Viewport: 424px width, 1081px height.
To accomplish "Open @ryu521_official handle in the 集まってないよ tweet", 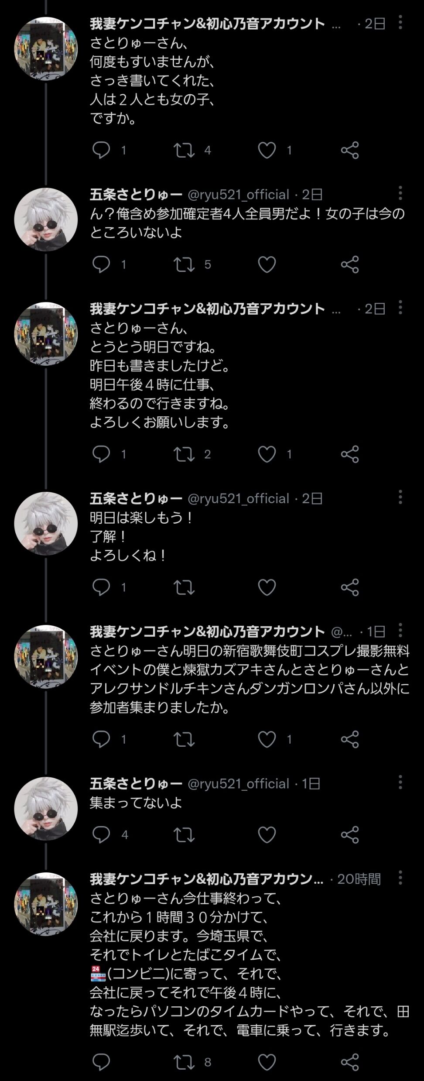I will pyautogui.click(x=238, y=784).
